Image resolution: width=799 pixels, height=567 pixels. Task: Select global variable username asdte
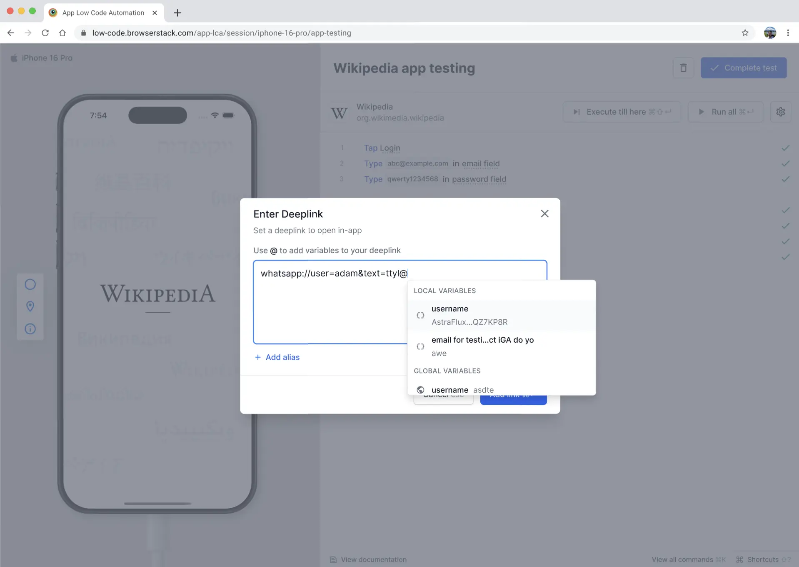[x=502, y=389]
